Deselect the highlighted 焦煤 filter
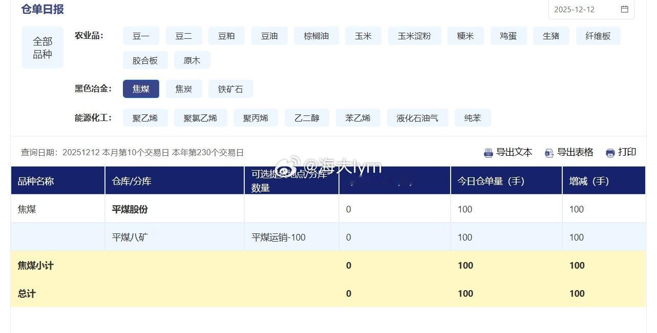The image size is (657, 333). [x=141, y=88]
